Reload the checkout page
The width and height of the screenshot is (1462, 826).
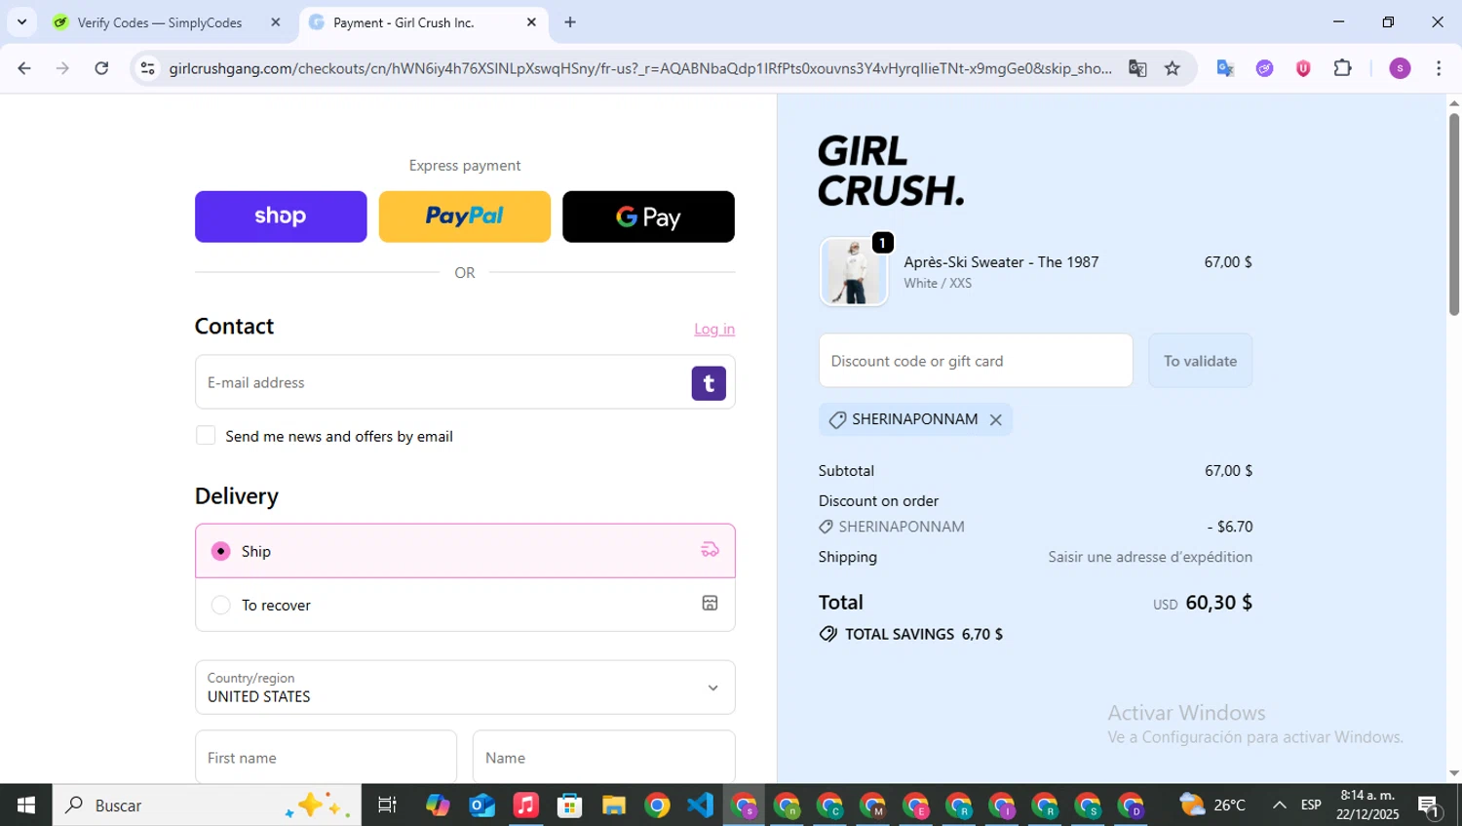[x=101, y=68]
